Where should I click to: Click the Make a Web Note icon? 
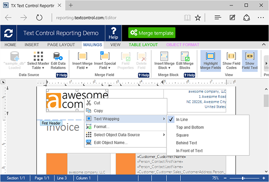pyautogui.click(x=232, y=18)
